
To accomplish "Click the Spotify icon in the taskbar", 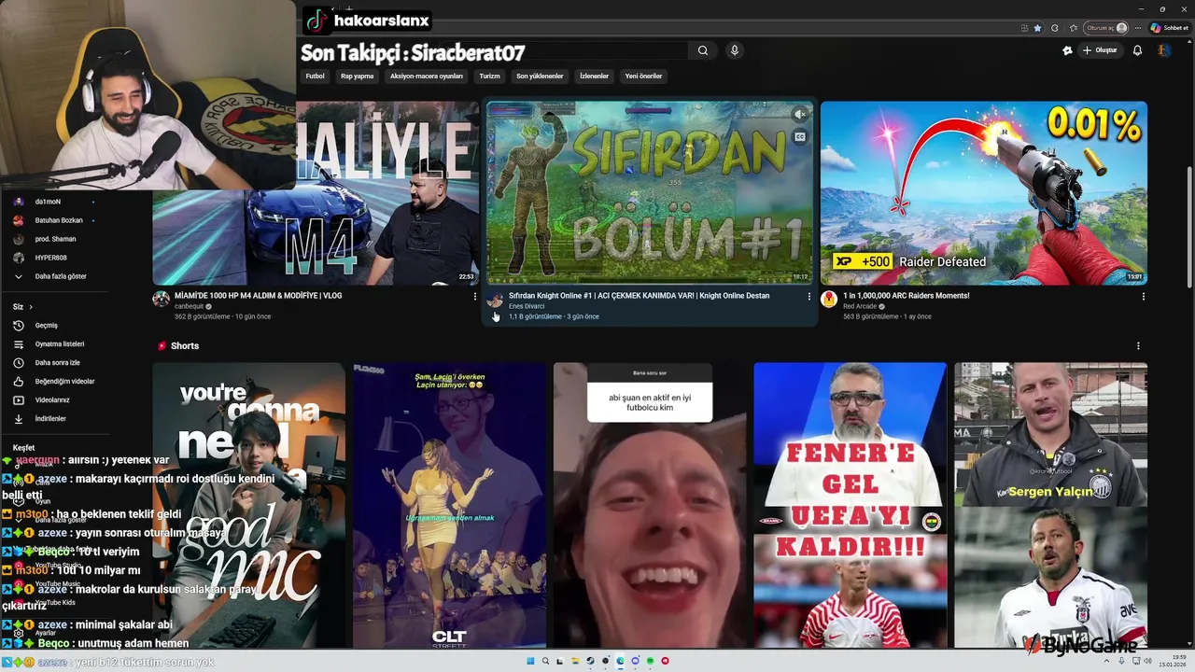I will (651, 661).
